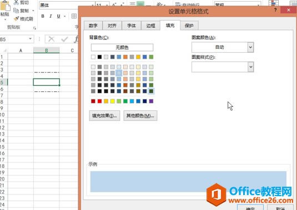Screen dimensions: 297x210
Task: Pick the orange theme color swatch
Action: 125,57
